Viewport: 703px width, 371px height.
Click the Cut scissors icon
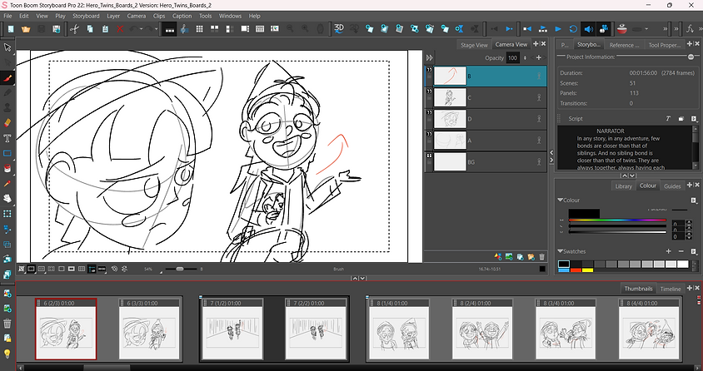click(74, 29)
